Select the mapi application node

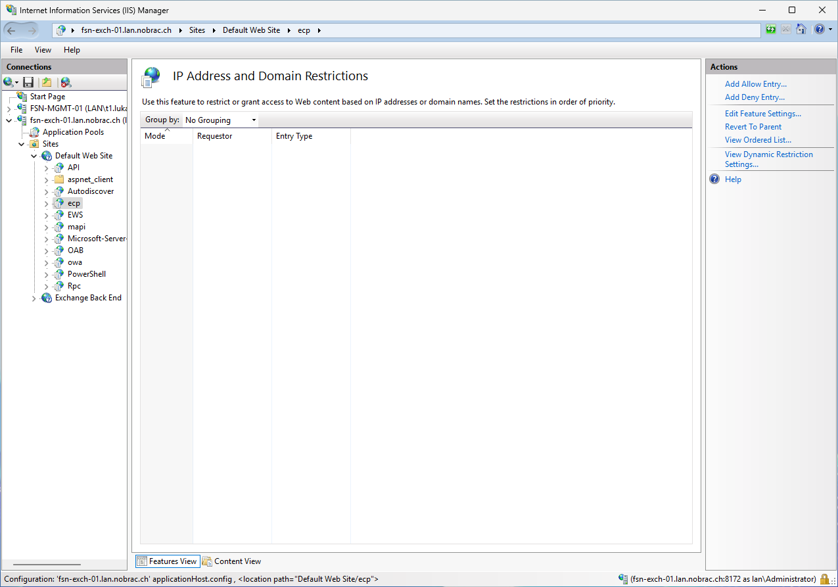coord(76,227)
